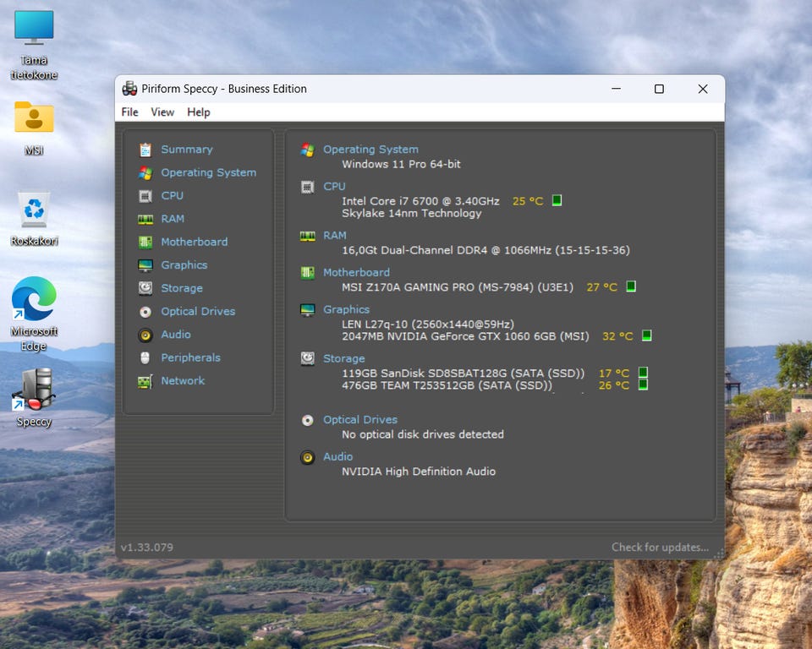Viewport: 812px width, 649px height.
Task: Select the CPU chip icon in sidebar
Action: (x=145, y=195)
